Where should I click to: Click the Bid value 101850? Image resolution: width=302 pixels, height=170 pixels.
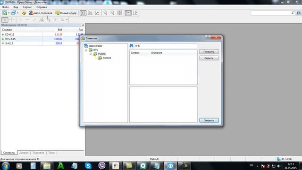tap(58, 39)
